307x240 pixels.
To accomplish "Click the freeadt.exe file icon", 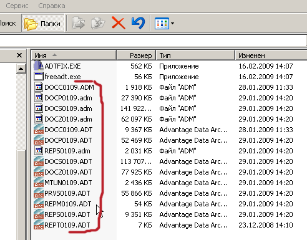I will pyautogui.click(x=39, y=77).
